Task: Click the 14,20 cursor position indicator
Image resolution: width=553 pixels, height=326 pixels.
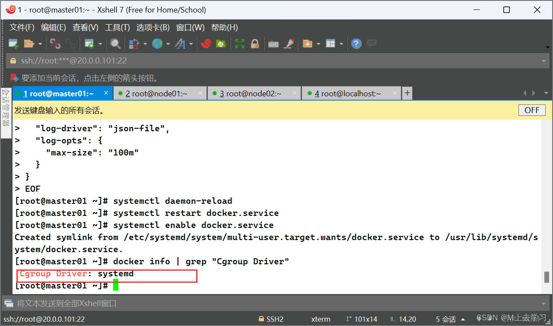Action: click(402, 319)
